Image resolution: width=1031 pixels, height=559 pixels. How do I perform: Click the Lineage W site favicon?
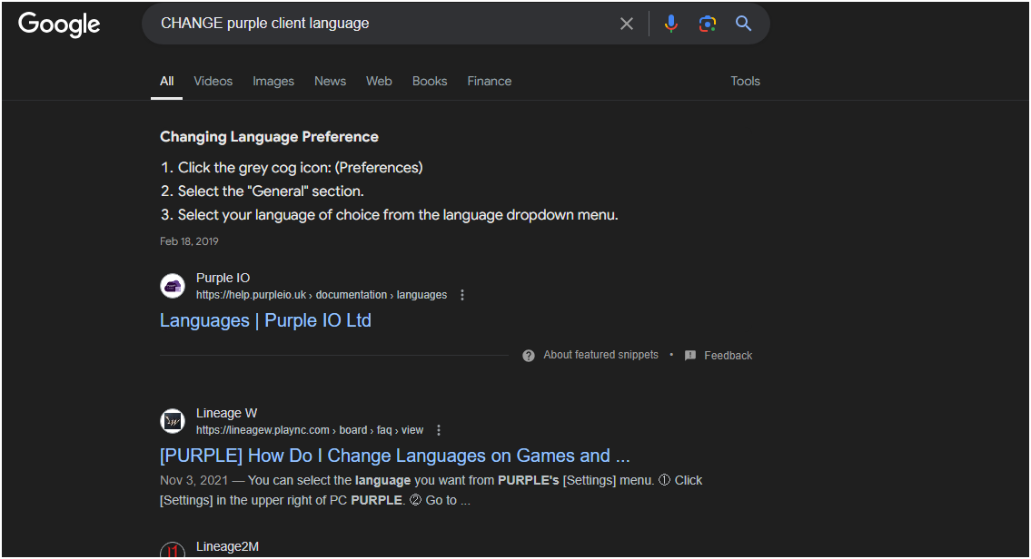(173, 421)
